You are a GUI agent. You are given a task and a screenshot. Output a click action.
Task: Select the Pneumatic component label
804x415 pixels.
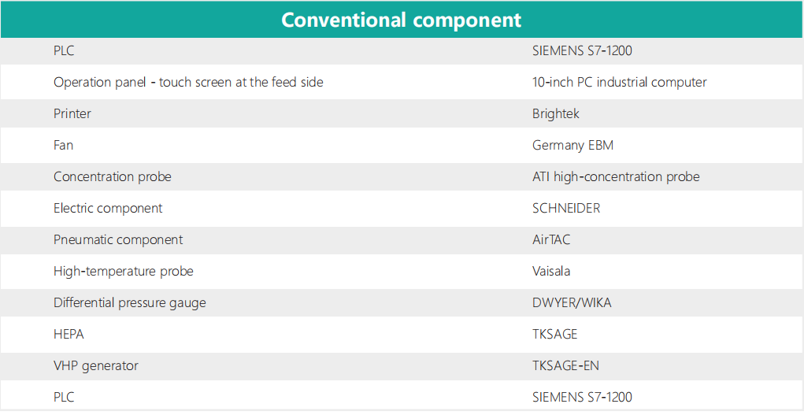coord(118,239)
